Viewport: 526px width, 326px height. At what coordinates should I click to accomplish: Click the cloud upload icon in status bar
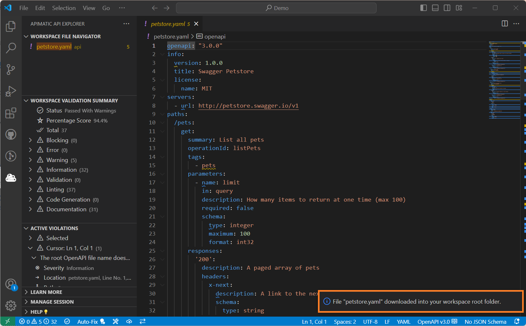click(129, 321)
